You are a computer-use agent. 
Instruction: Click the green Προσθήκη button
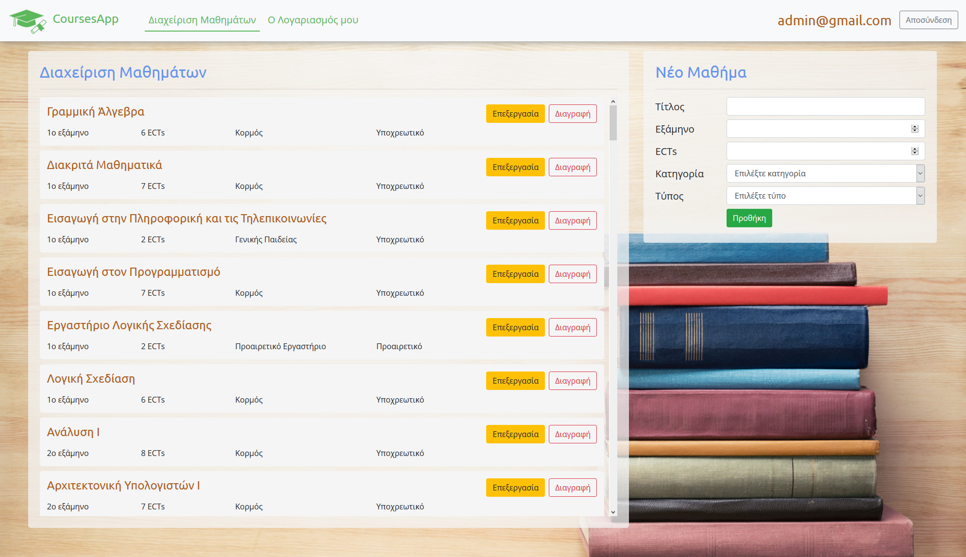pos(749,218)
